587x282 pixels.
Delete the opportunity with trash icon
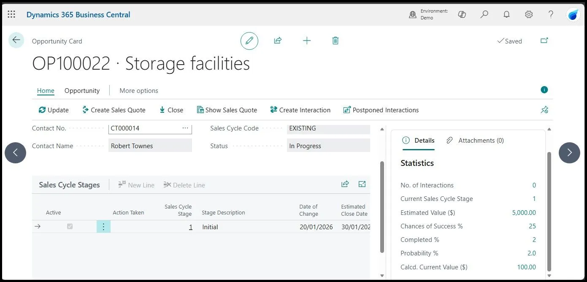click(x=335, y=41)
